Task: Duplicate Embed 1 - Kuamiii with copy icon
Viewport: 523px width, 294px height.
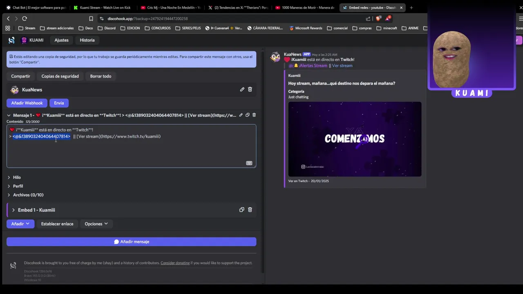Action: pos(241,210)
